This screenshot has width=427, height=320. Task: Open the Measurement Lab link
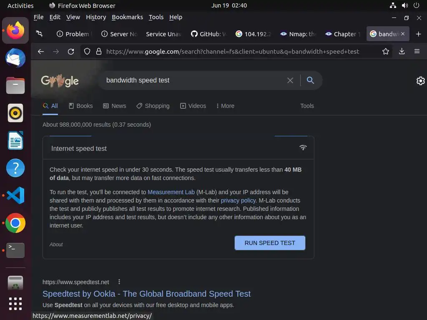(171, 192)
